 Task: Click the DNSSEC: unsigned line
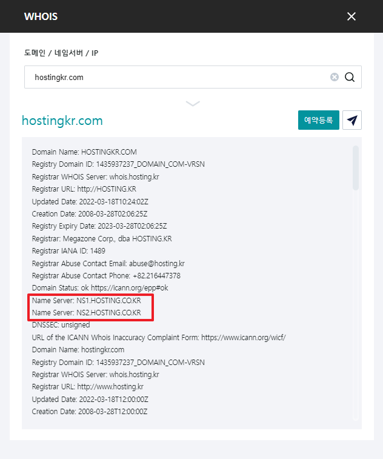(61, 325)
